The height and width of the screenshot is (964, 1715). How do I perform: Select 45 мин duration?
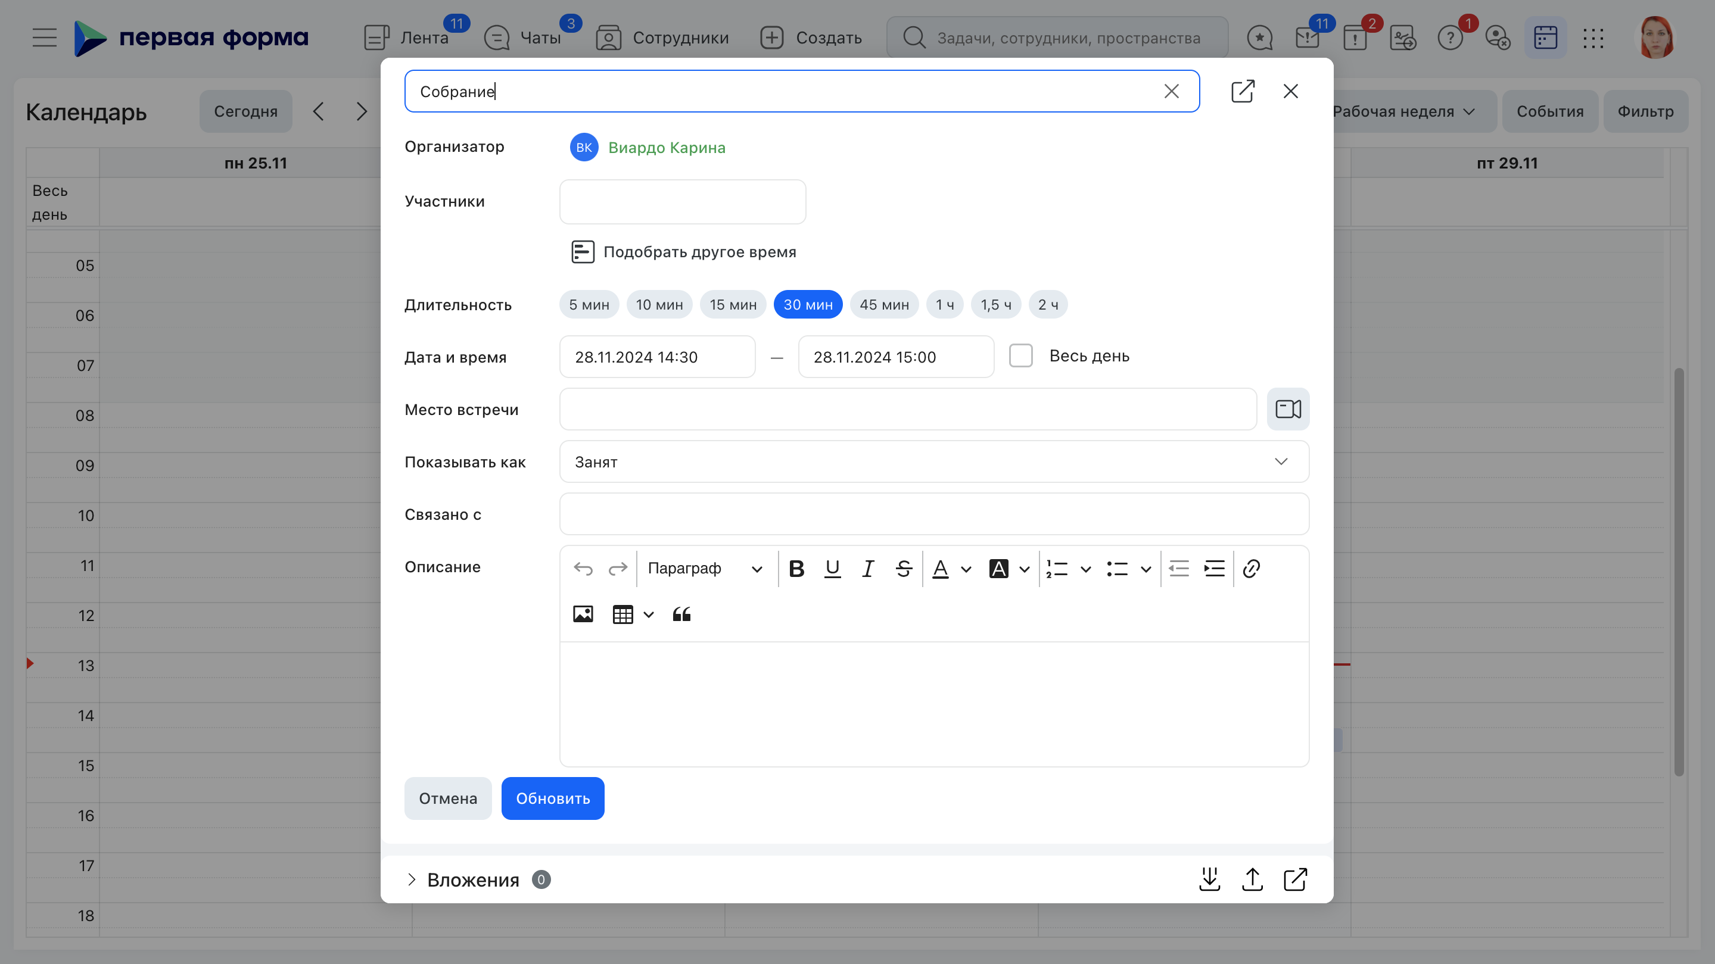(x=884, y=305)
